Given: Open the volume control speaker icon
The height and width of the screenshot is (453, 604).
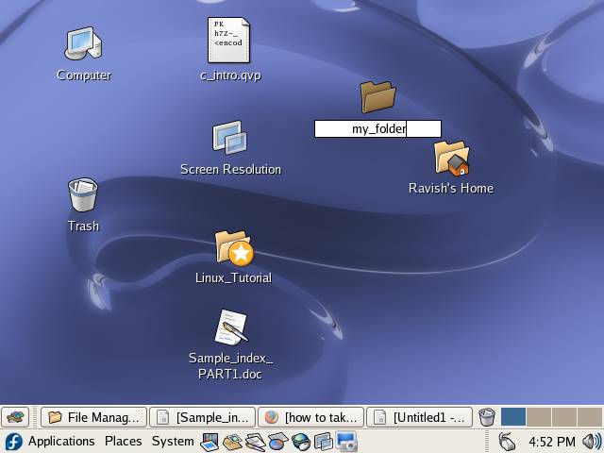Looking at the screenshot, I should 592,441.
